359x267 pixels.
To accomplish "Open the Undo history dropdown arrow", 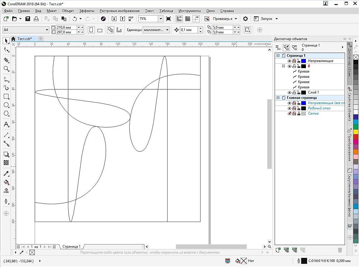I will click(81, 19).
